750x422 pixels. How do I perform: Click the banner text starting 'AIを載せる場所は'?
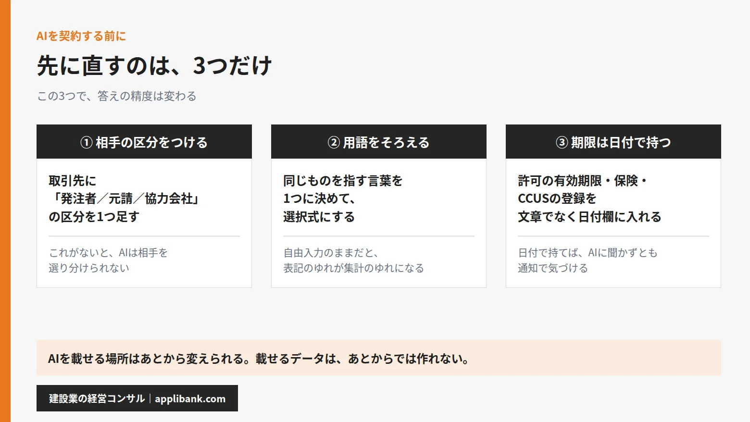(x=260, y=359)
